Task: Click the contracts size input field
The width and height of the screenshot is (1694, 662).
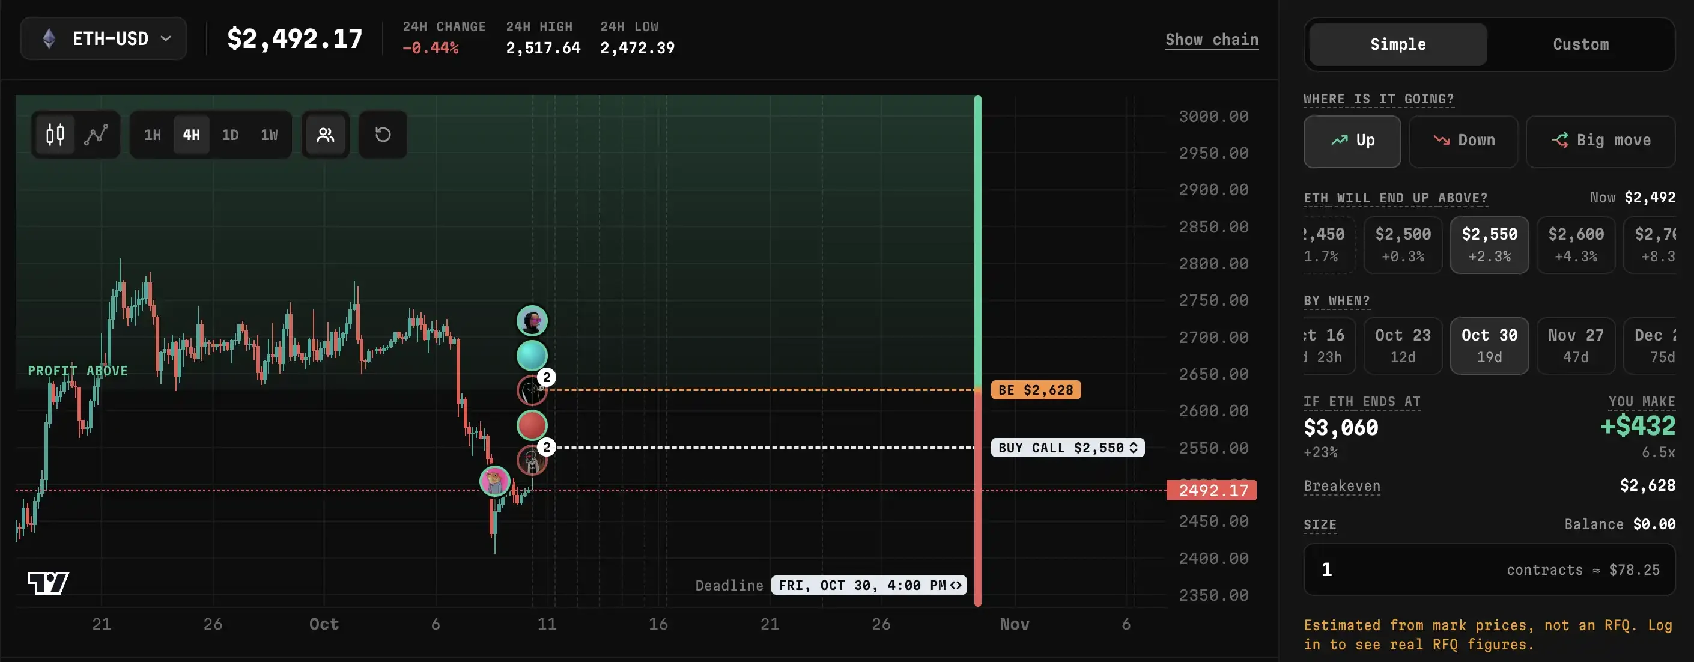Action: 1490,569
